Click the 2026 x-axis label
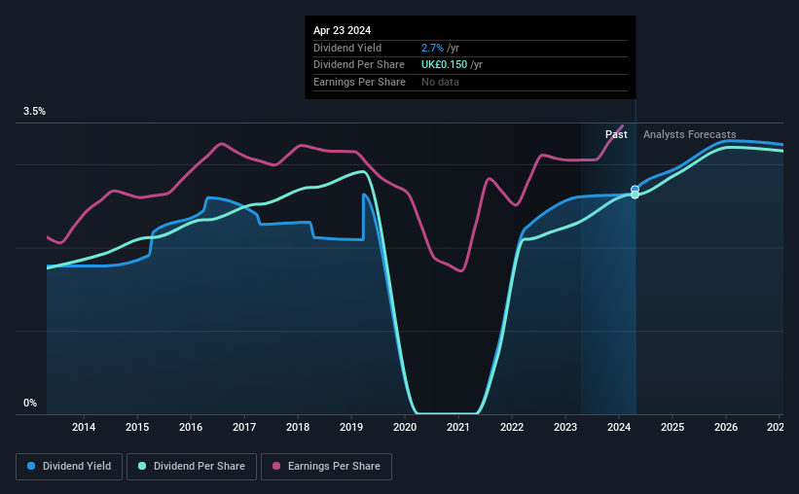 click(726, 427)
